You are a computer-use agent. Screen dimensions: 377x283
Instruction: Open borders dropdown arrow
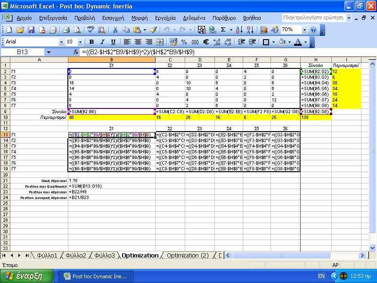(273, 42)
